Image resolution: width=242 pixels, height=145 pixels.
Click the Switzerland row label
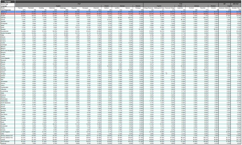pos(4,126)
